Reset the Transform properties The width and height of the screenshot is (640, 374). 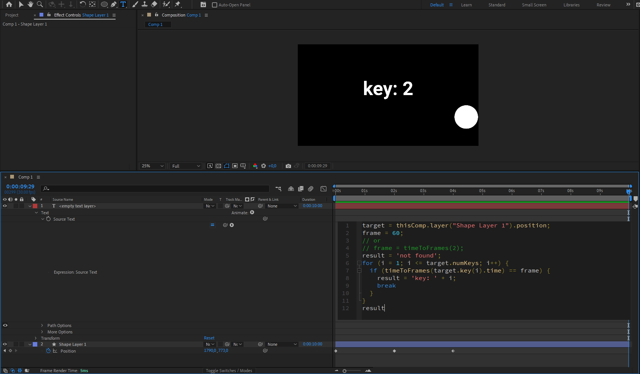click(209, 338)
